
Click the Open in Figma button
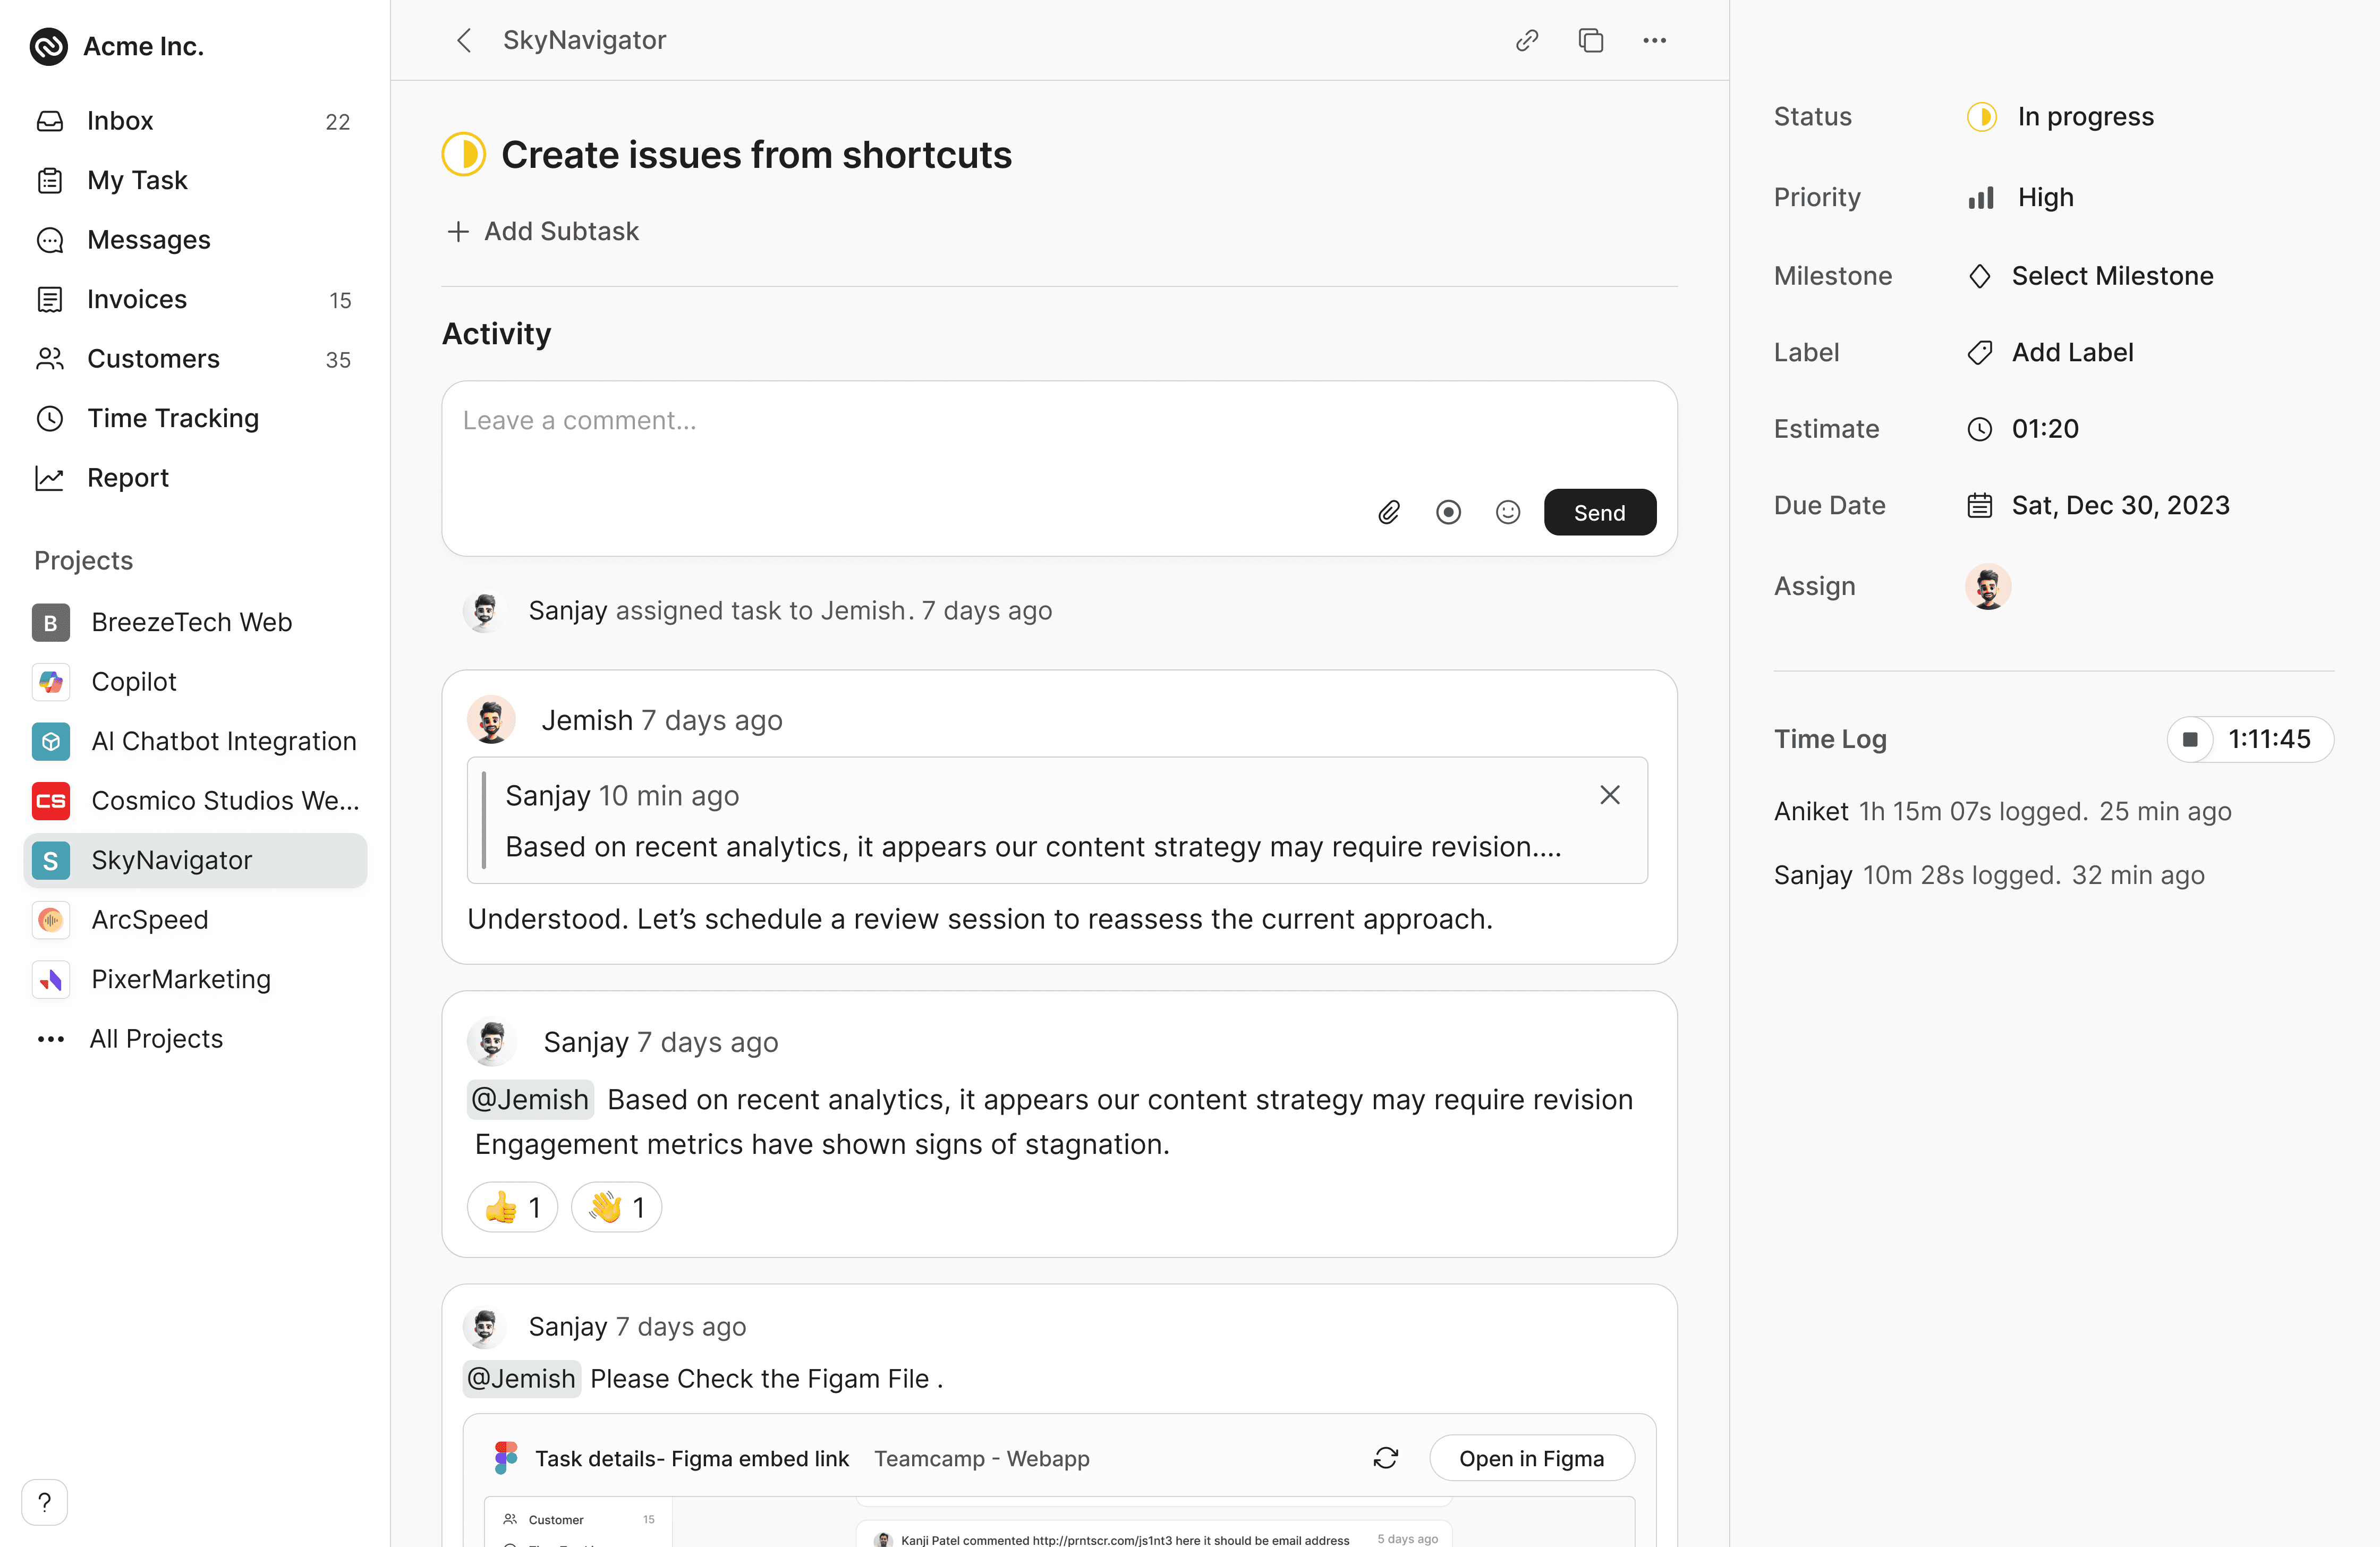[1531, 1458]
